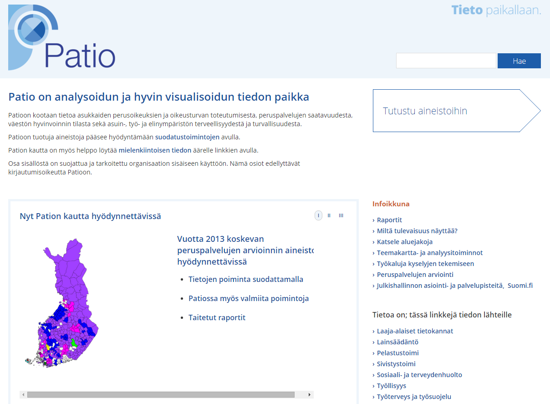Screen dimensions: 550x404
Task: Click the Tieto paikallaan slogan
Action: [x=496, y=10]
